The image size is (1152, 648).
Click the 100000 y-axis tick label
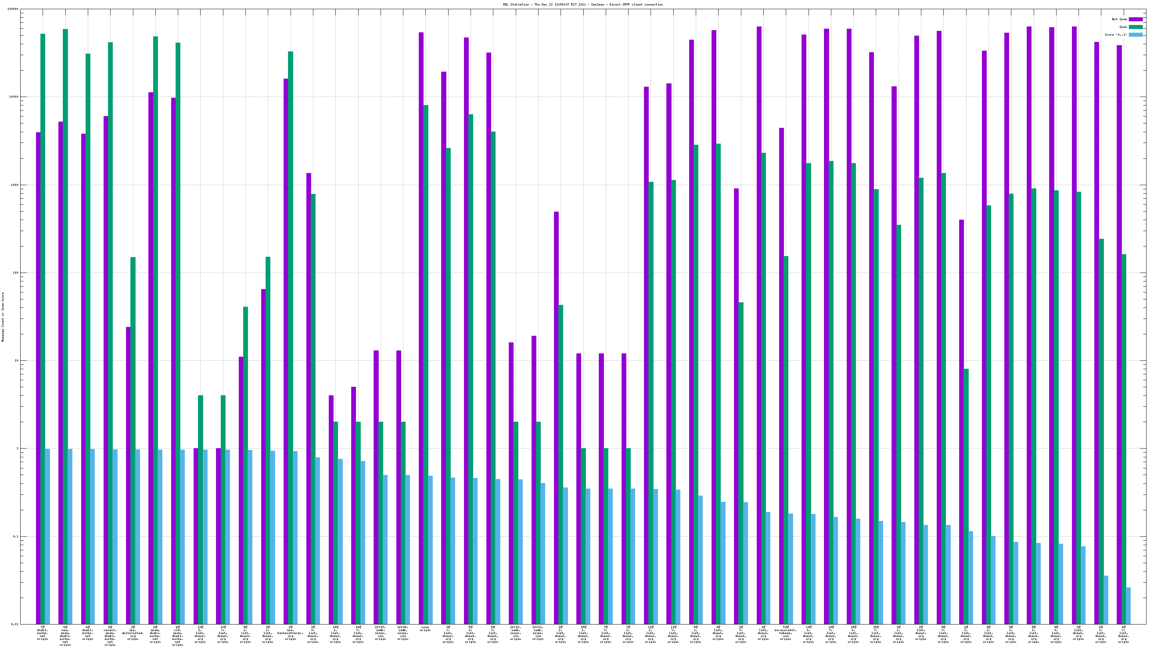click(x=13, y=9)
